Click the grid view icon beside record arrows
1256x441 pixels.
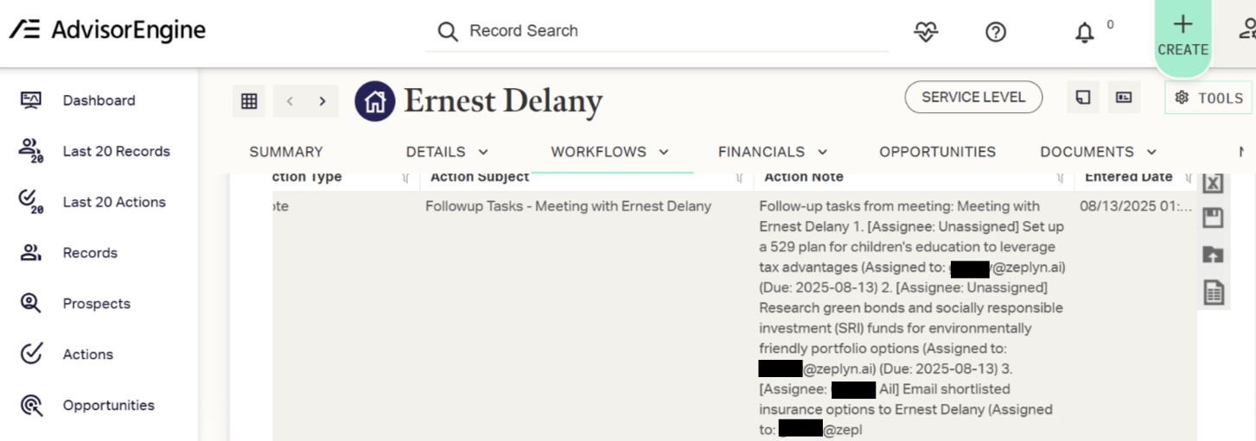[x=249, y=101]
